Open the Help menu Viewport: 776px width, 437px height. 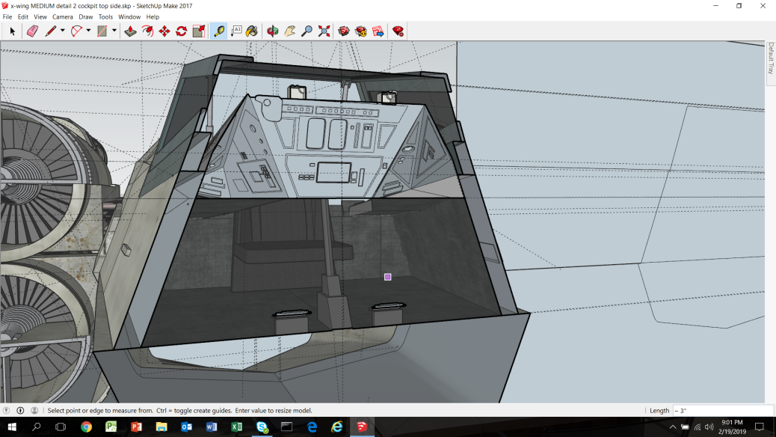[x=153, y=17]
